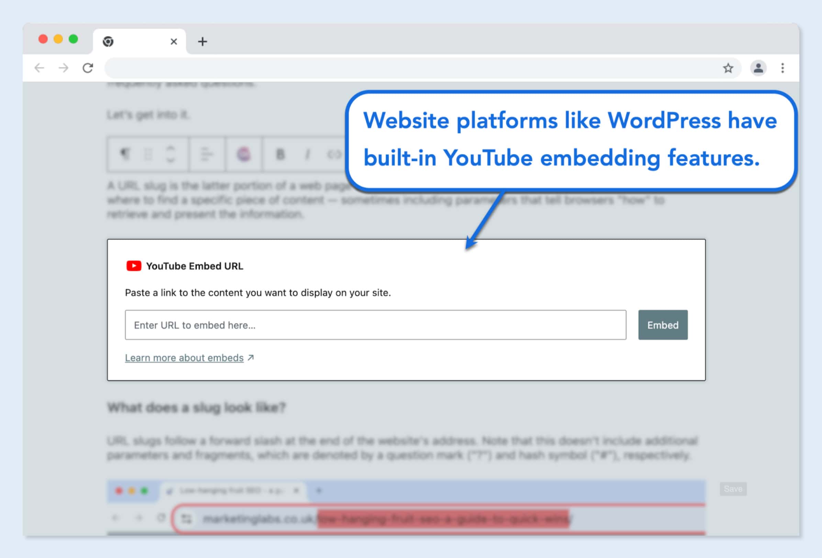Screen dimensions: 822x558
Task: Click 'What does a slug look like?' heading
Action: coord(196,408)
